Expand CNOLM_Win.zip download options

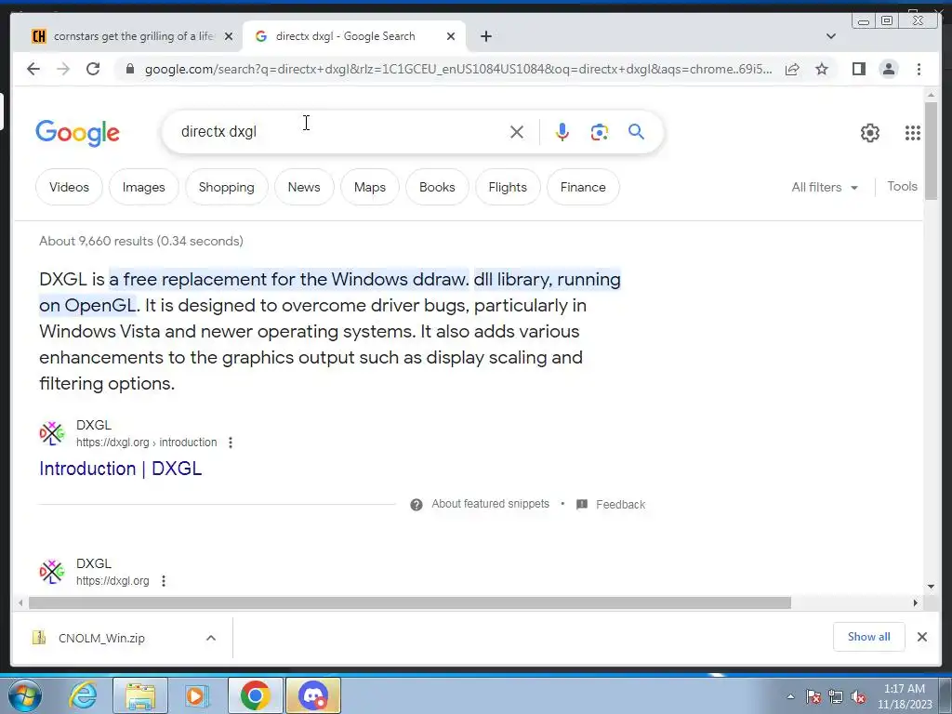pyautogui.click(x=211, y=638)
